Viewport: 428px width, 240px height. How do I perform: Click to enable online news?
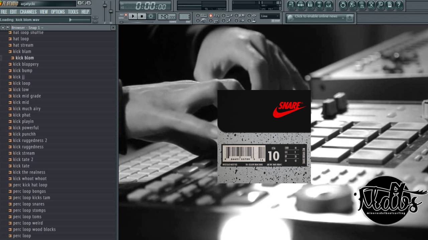coord(316,16)
